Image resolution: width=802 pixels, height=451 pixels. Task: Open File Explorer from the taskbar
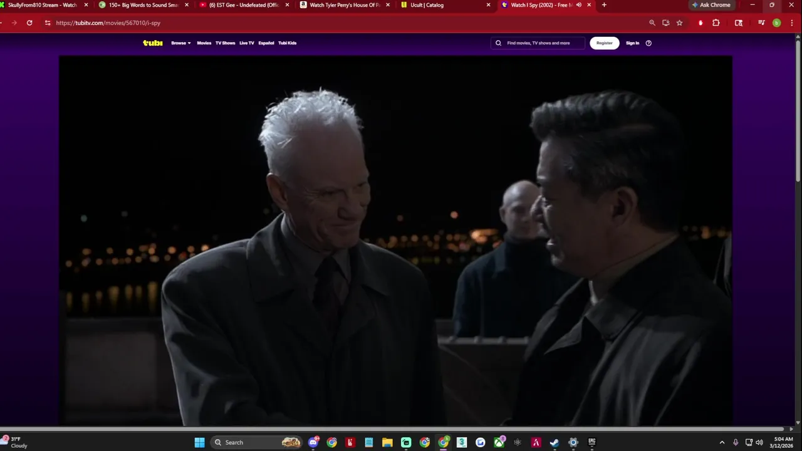387,442
